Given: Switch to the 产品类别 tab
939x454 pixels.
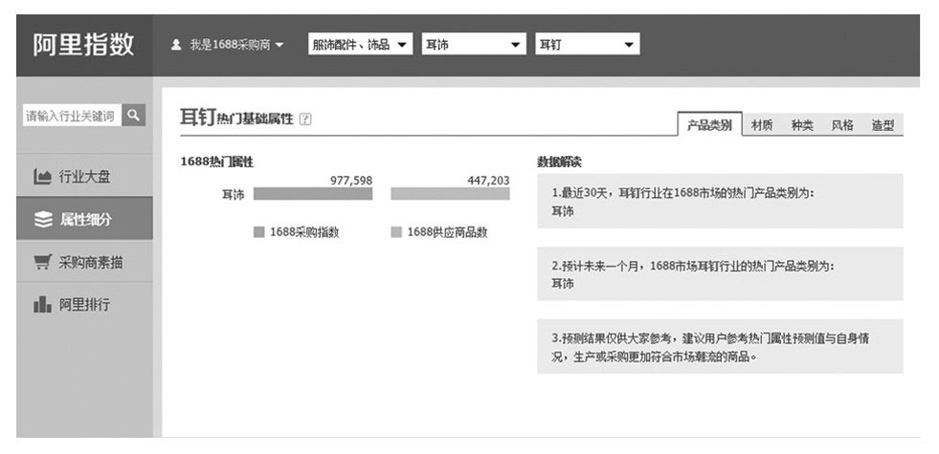Looking at the screenshot, I should 709,124.
